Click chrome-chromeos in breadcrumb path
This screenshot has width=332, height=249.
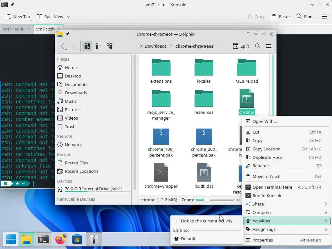click(x=195, y=46)
